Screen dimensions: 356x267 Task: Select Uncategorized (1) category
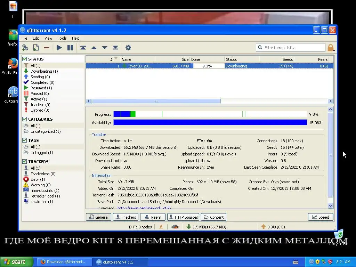coord(46,131)
